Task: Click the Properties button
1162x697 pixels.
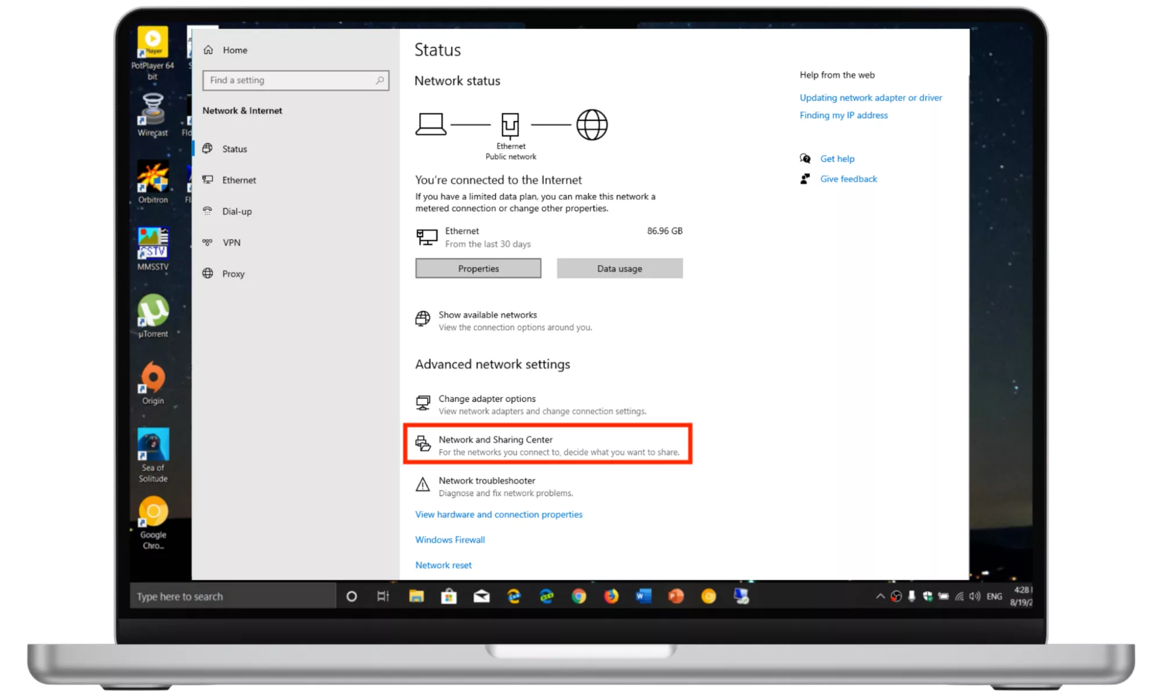Action: 478,268
